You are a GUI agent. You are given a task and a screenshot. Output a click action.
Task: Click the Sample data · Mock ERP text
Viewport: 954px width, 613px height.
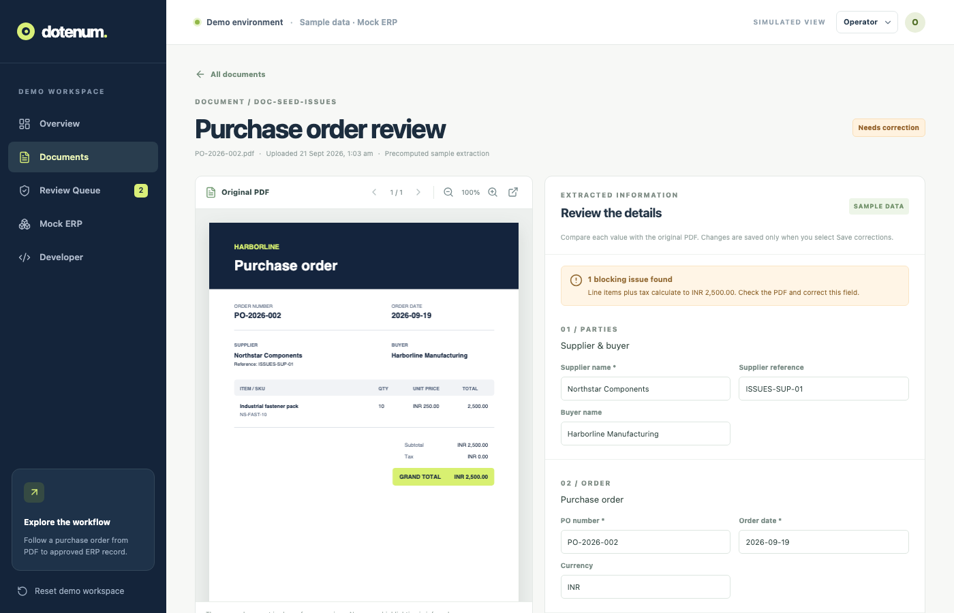[348, 22]
